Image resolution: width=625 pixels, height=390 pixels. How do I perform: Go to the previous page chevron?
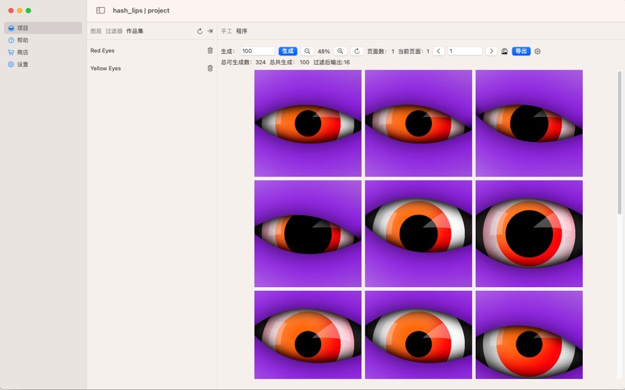pos(439,51)
